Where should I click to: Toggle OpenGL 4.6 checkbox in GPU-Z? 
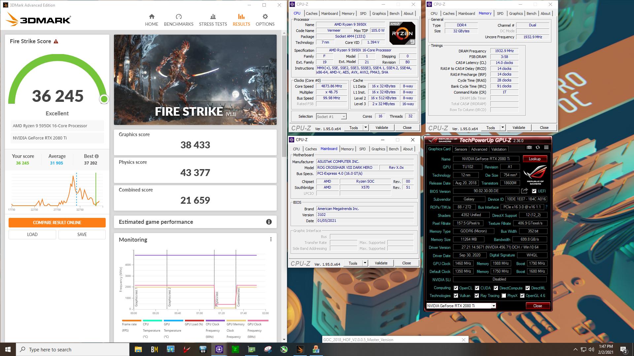click(522, 295)
